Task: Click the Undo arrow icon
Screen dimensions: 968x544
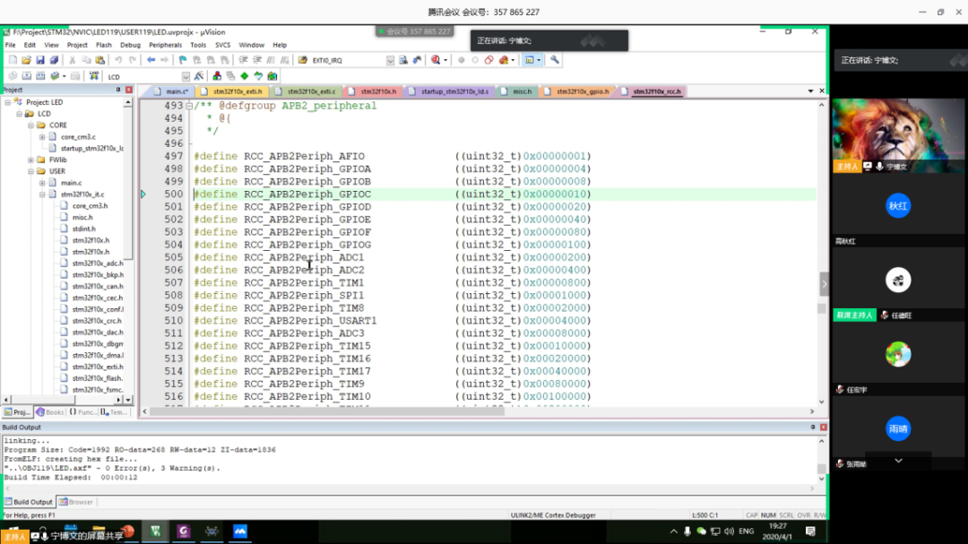Action: pos(118,60)
